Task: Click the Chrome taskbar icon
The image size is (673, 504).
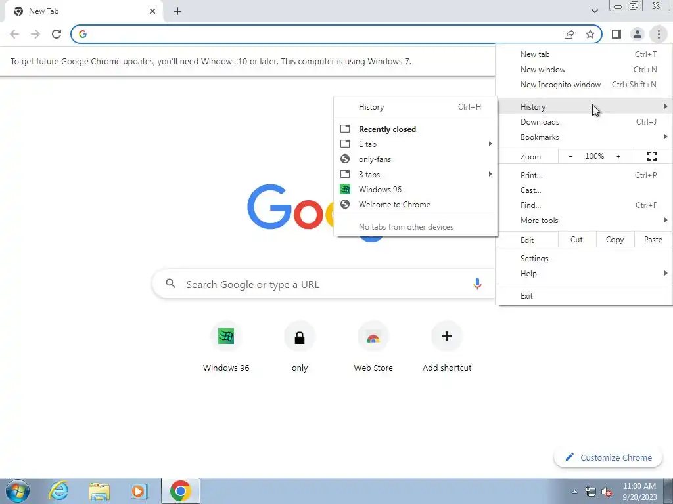Action: [x=181, y=491]
